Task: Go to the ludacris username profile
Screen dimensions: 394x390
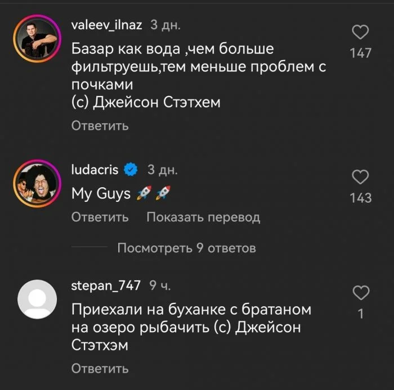Action: [94, 169]
